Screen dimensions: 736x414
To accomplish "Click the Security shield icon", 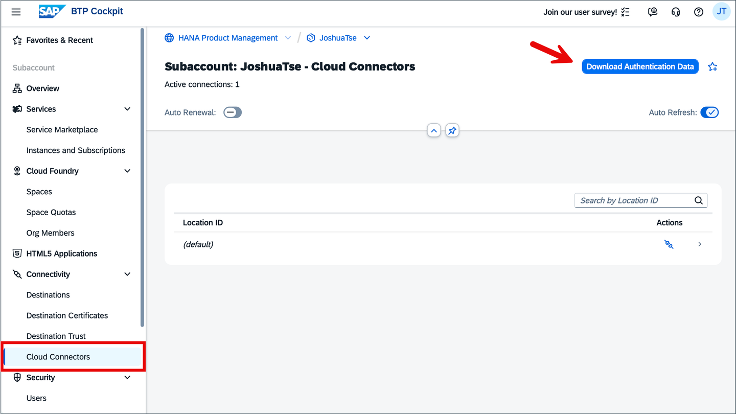I will click(17, 378).
